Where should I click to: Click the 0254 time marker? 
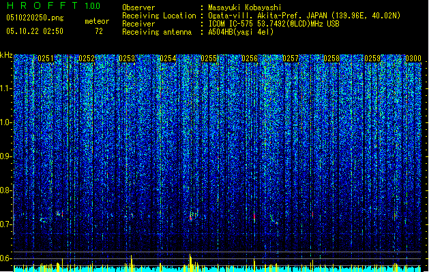[168, 58]
